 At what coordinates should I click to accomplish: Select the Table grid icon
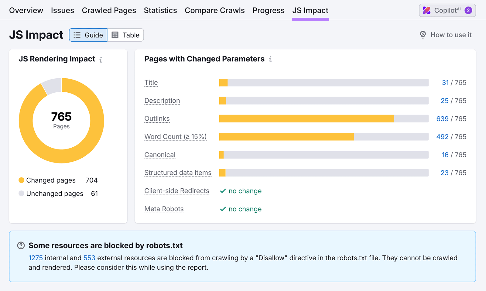115,35
